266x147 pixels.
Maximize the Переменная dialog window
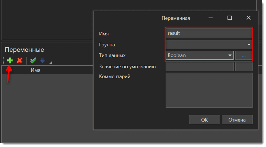pos(229,18)
